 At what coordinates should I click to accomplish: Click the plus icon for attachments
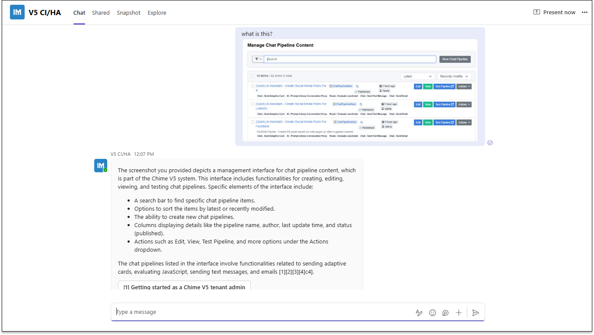[459, 313]
